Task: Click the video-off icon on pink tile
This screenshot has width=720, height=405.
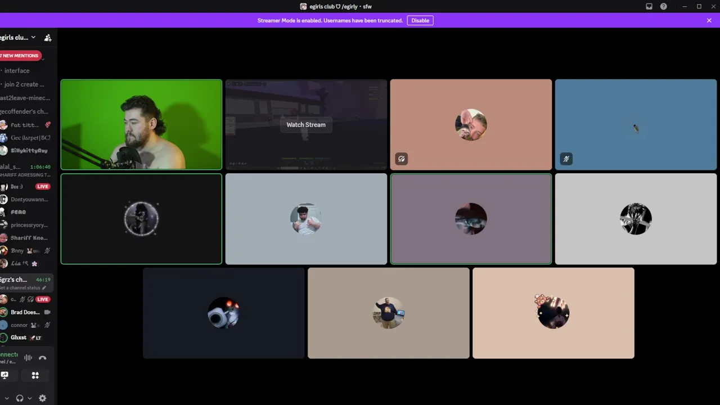Action: click(x=402, y=159)
